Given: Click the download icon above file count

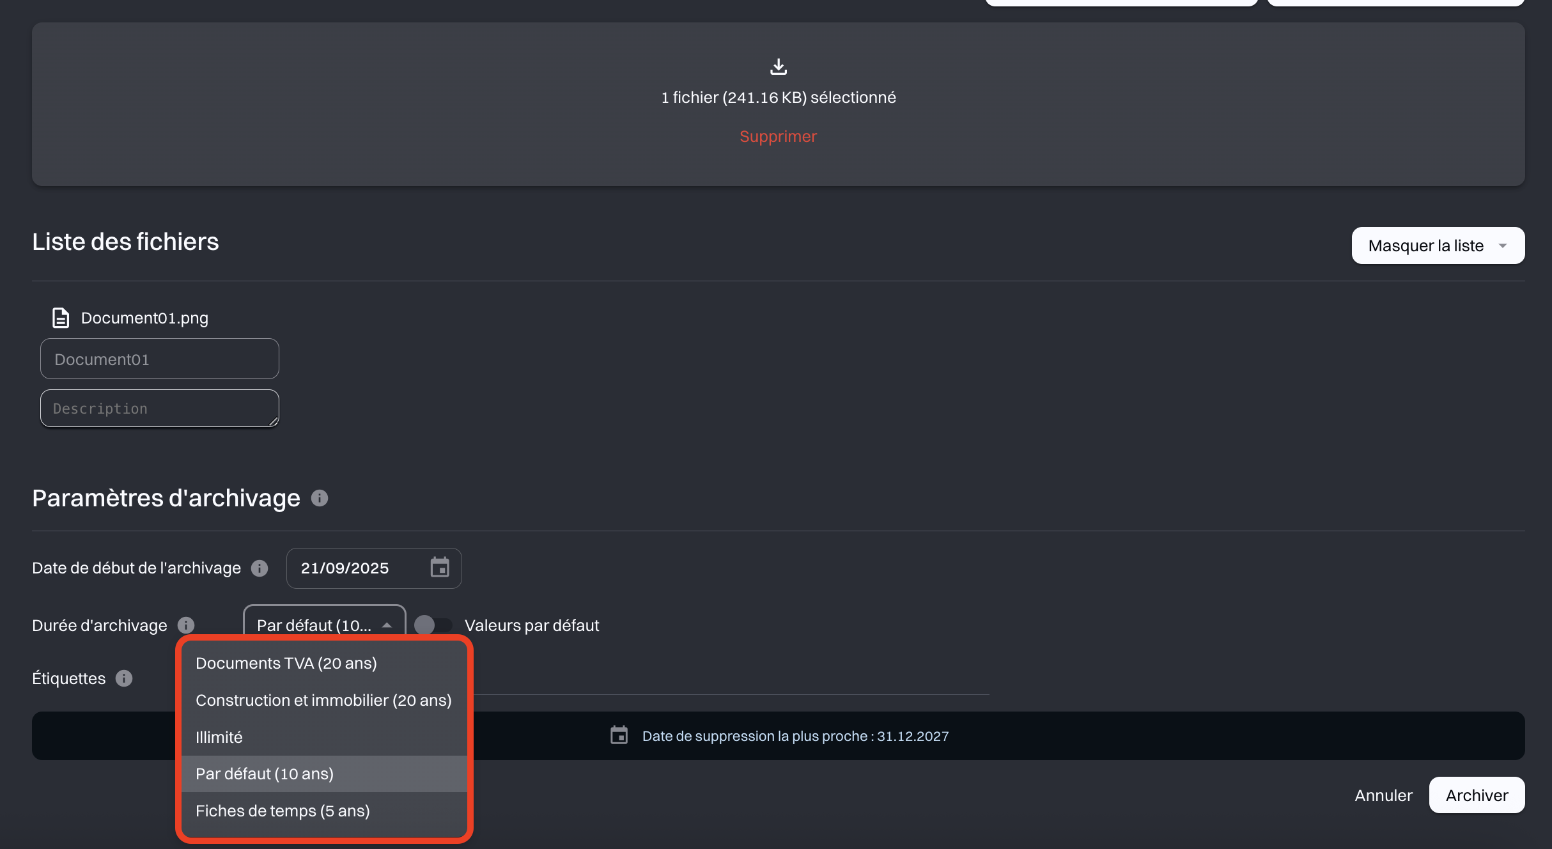Looking at the screenshot, I should [x=778, y=66].
